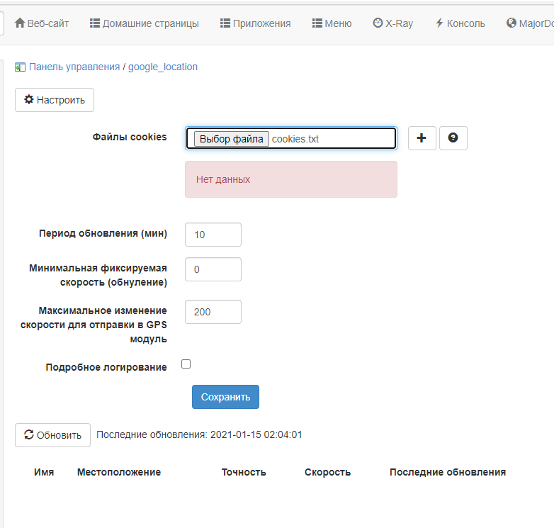Open the Меню item in the navbar
This screenshot has width=554, height=528.
332,23
